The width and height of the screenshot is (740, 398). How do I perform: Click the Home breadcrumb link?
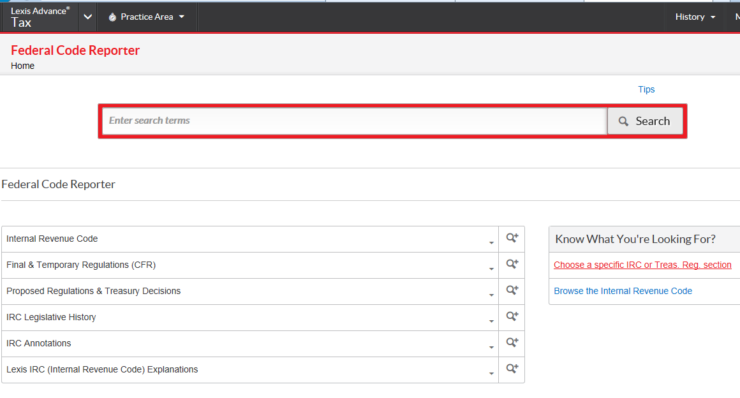(23, 66)
